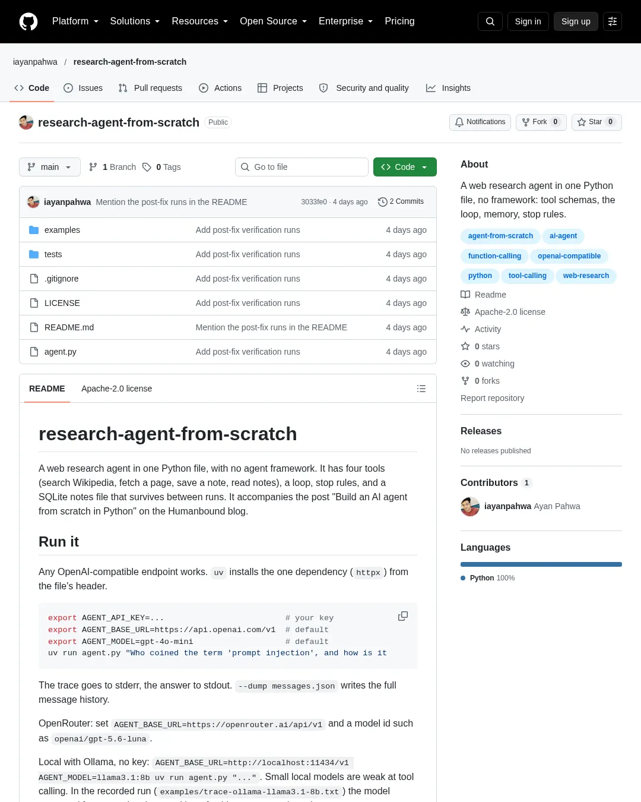Viewport: 641px width, 802px height.
Task: Click the Sign up button
Action: pos(576,21)
